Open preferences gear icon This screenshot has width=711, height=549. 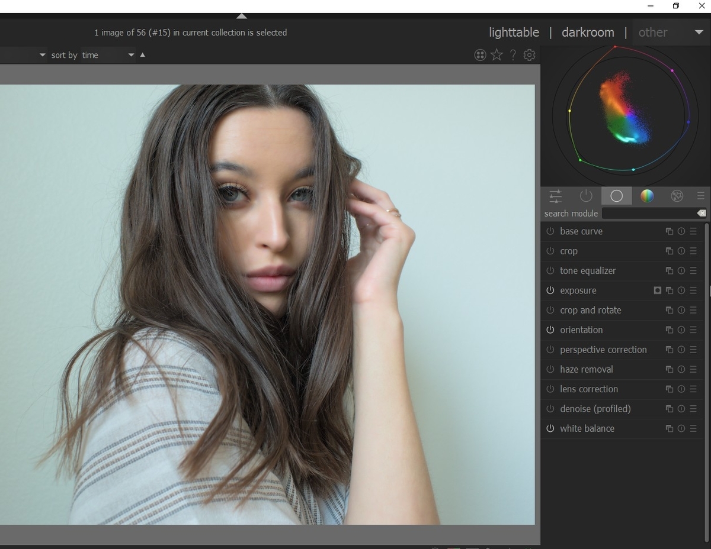(x=529, y=55)
